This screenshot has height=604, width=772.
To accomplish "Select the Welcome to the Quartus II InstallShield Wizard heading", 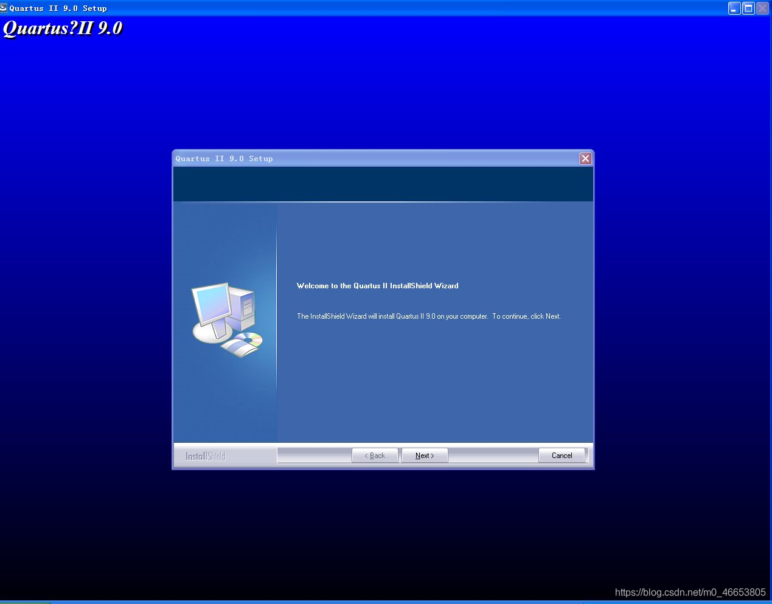I will (x=378, y=286).
